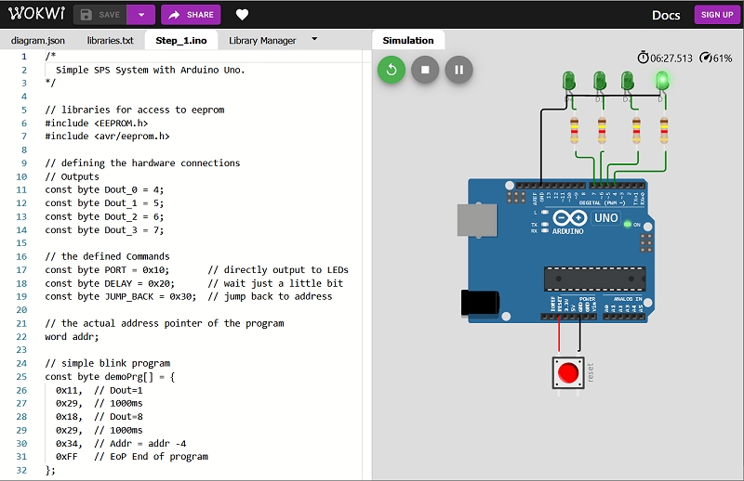Viewport: 744px width, 481px height.
Task: Select the leftmost green LED
Action: point(569,82)
